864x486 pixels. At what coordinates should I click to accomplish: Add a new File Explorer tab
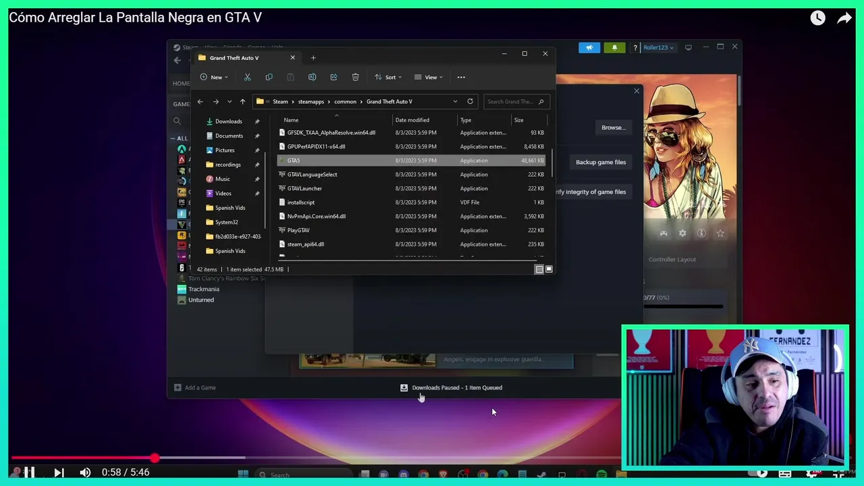point(313,58)
